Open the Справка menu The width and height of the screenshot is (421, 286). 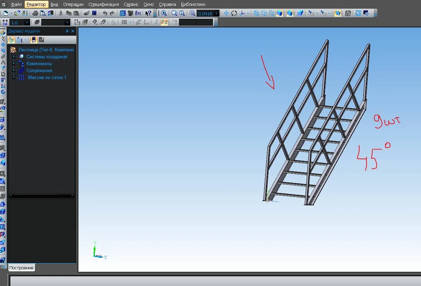coord(167,5)
